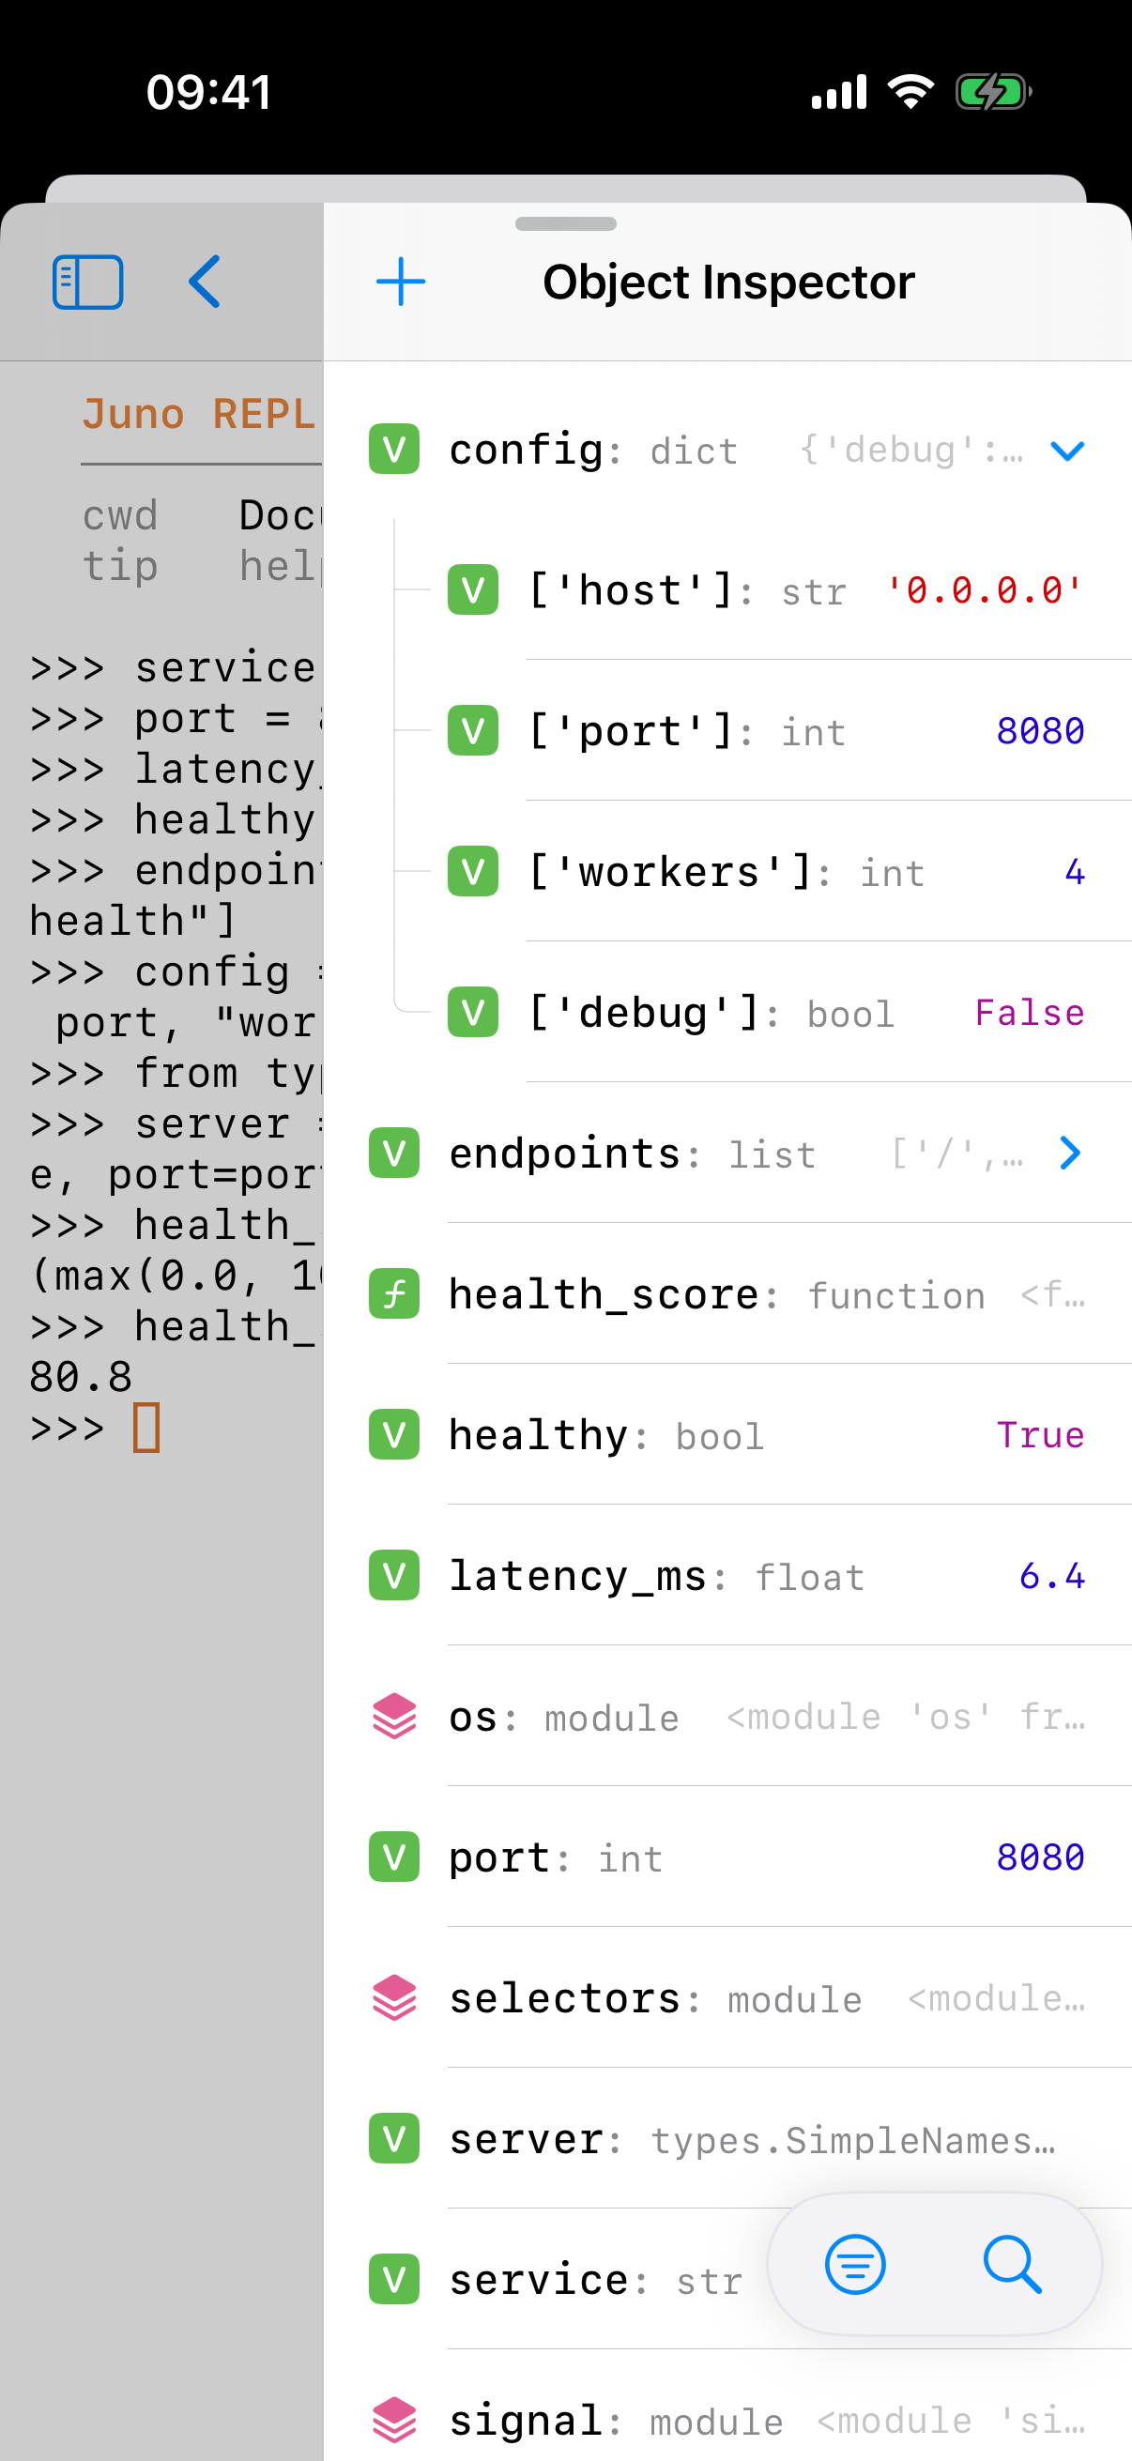Select the latency_ms value 6.4
Viewport: 1132px width, 2461px height.
tap(1052, 1575)
